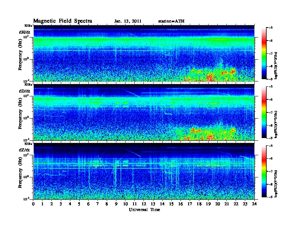303x234 pixels.
Task: Click the 'station=ATH' label
Action: (171, 21)
